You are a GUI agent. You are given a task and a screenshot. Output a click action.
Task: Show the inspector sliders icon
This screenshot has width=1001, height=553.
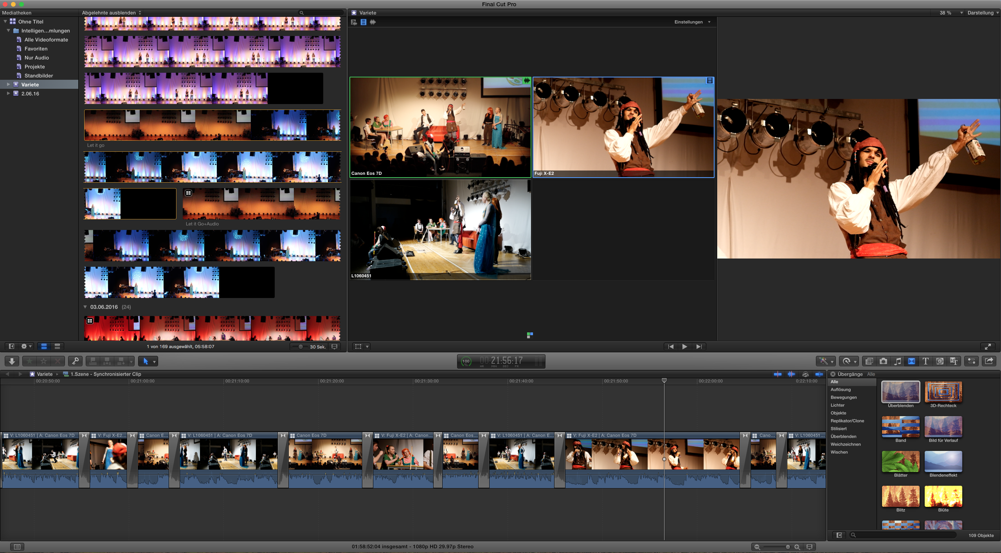(x=971, y=361)
